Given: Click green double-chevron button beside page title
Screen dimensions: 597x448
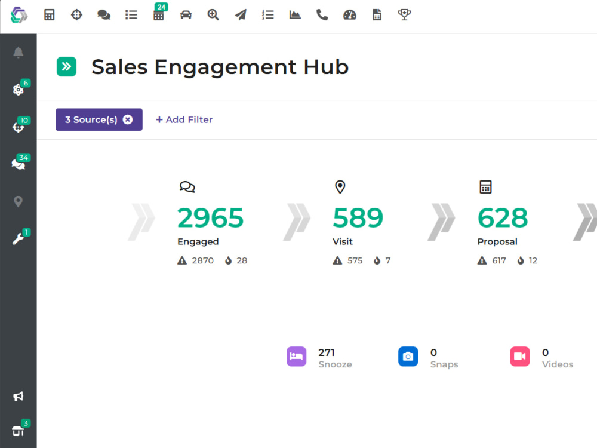Looking at the screenshot, I should coord(67,67).
